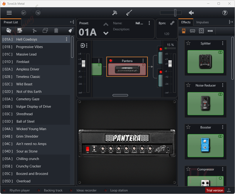Click the Noise Reducer pedal thumbnail

[x=205, y=104]
